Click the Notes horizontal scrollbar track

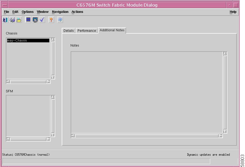click(x=147, y=136)
